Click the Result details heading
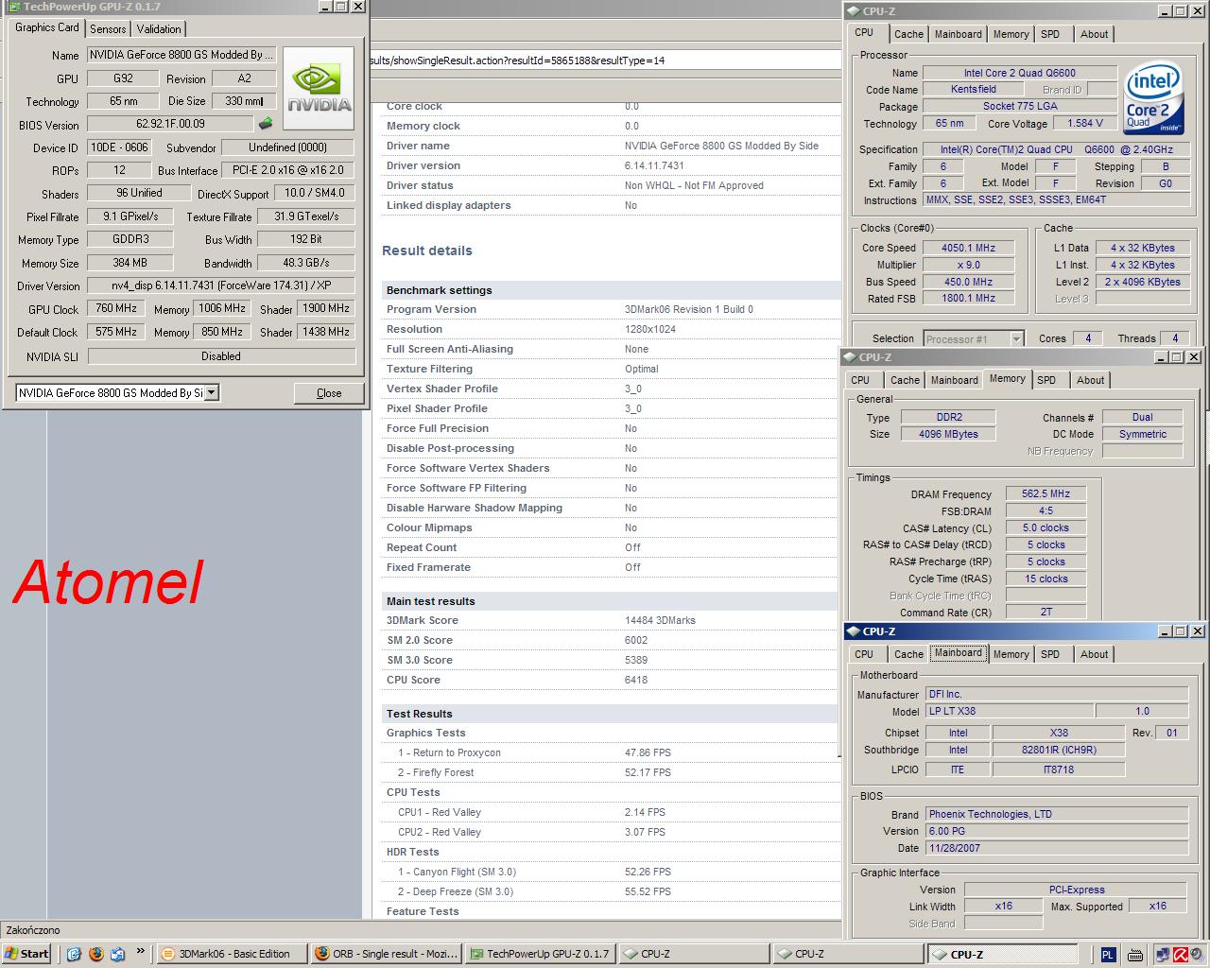 click(427, 251)
